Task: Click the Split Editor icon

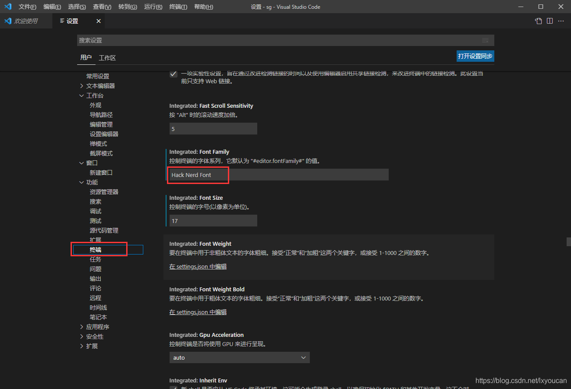Action: point(550,21)
